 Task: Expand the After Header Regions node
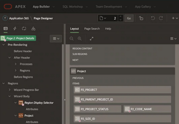[15, 70]
